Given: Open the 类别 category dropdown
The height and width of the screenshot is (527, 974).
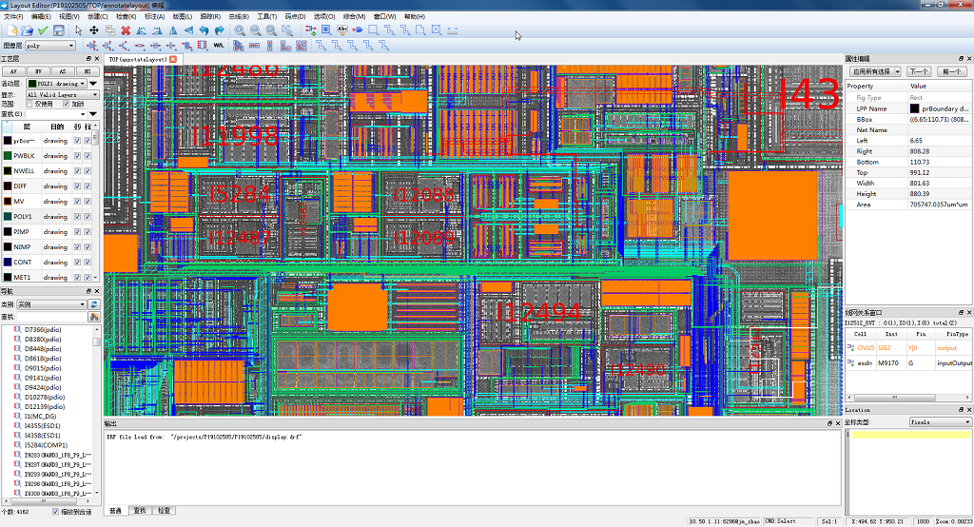Looking at the screenshot, I should point(51,304).
